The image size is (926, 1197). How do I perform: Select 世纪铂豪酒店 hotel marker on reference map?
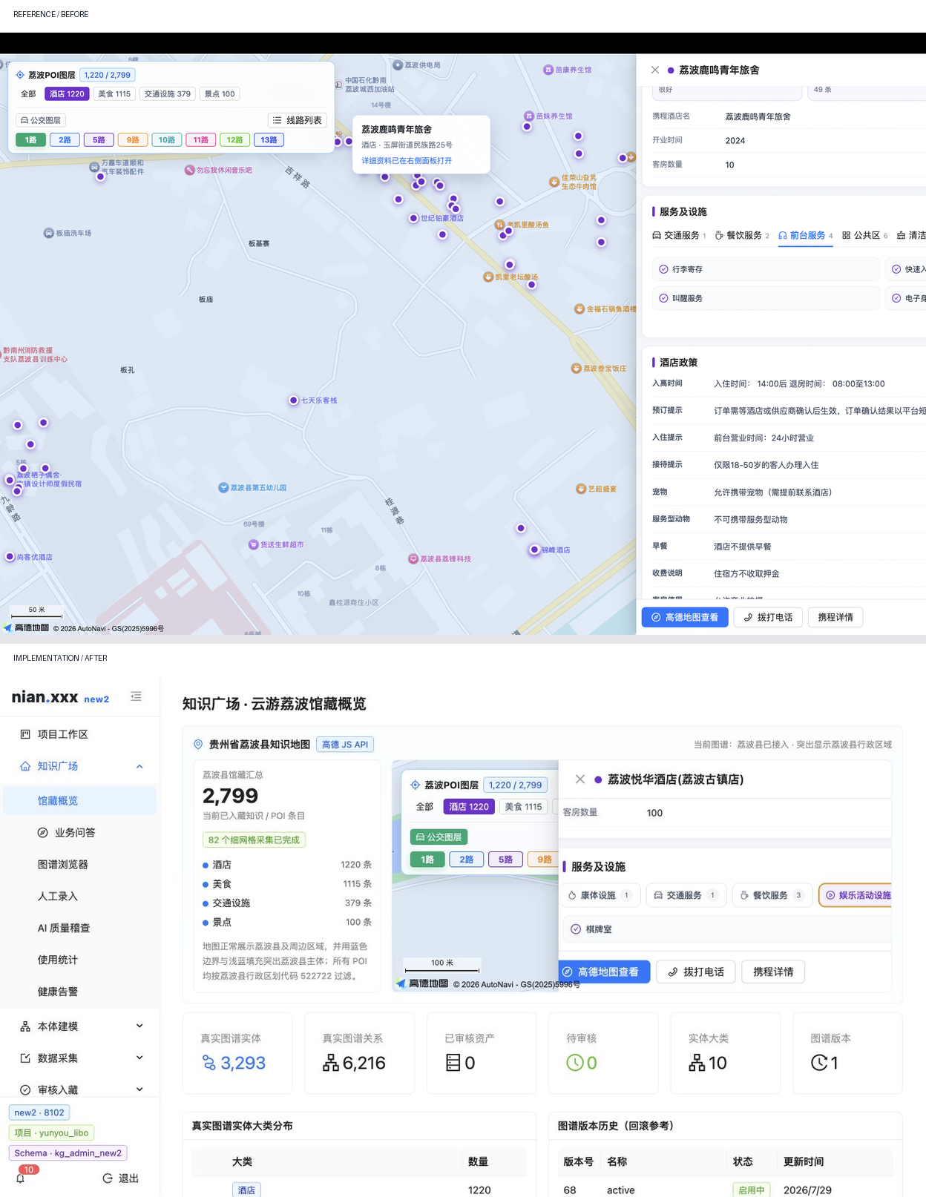413,218
